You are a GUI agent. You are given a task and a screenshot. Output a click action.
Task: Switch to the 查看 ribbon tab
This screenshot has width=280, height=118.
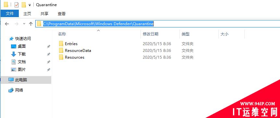pyautogui.click(x=62, y=14)
